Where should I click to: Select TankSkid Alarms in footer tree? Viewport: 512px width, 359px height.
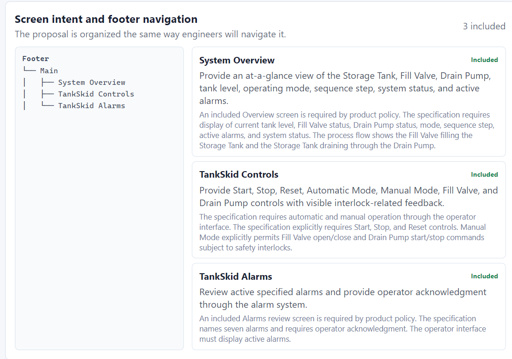tap(91, 106)
